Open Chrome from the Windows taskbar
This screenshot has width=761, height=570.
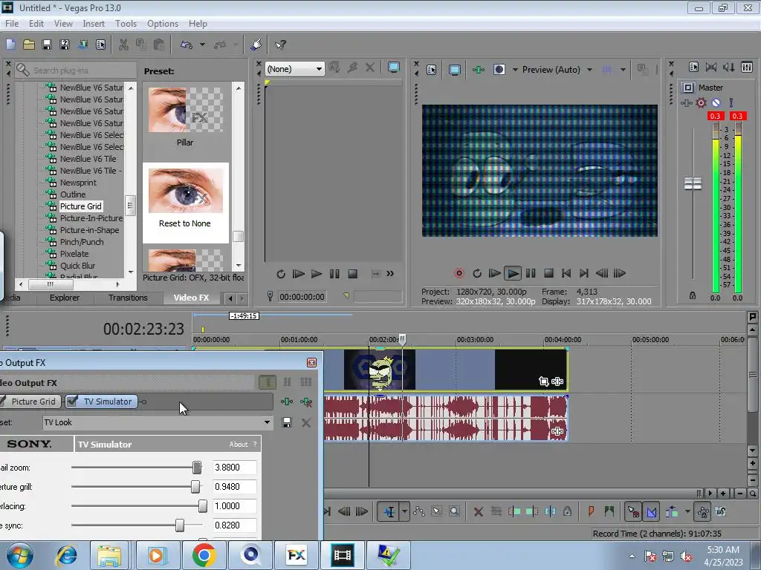pyautogui.click(x=204, y=554)
